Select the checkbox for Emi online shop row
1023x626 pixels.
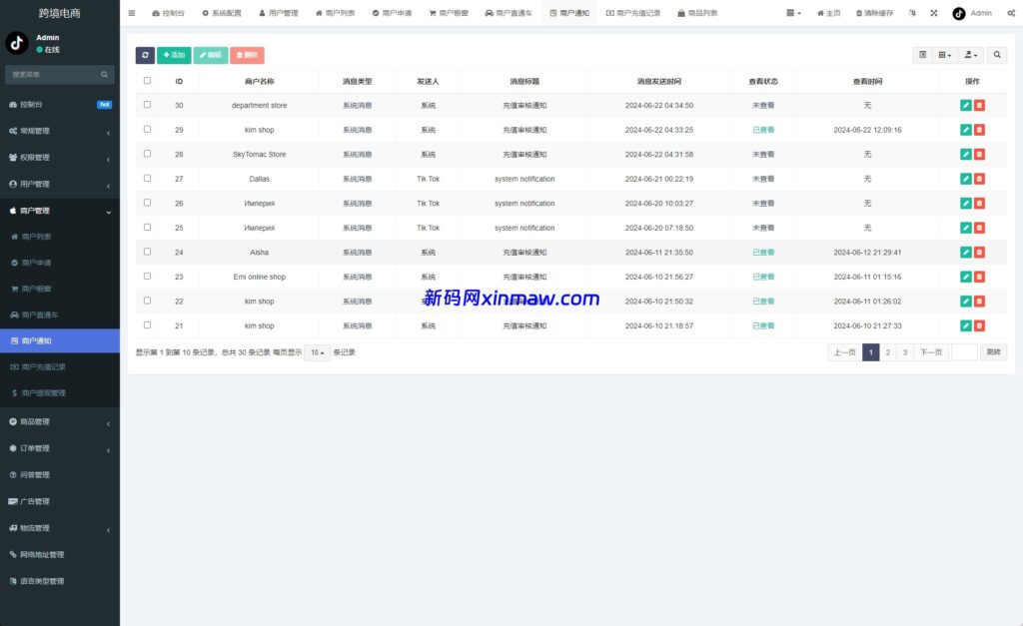coord(145,277)
